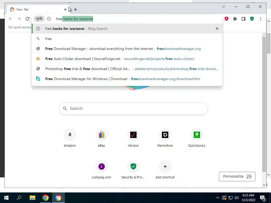Screen dimensions: 271x203
Task: Choose Free Auto Clicker SourceForge suggestion
Action: click(127, 59)
